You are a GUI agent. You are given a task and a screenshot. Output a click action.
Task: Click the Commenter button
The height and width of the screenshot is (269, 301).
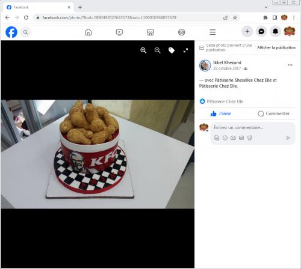274,113
